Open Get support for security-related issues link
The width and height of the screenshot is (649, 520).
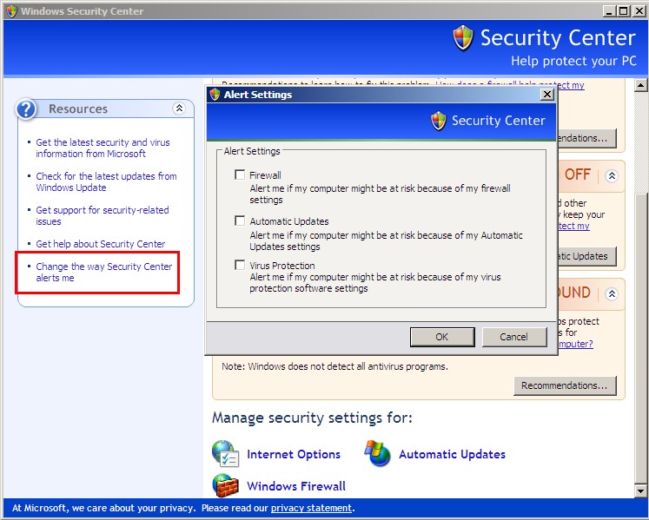(103, 215)
